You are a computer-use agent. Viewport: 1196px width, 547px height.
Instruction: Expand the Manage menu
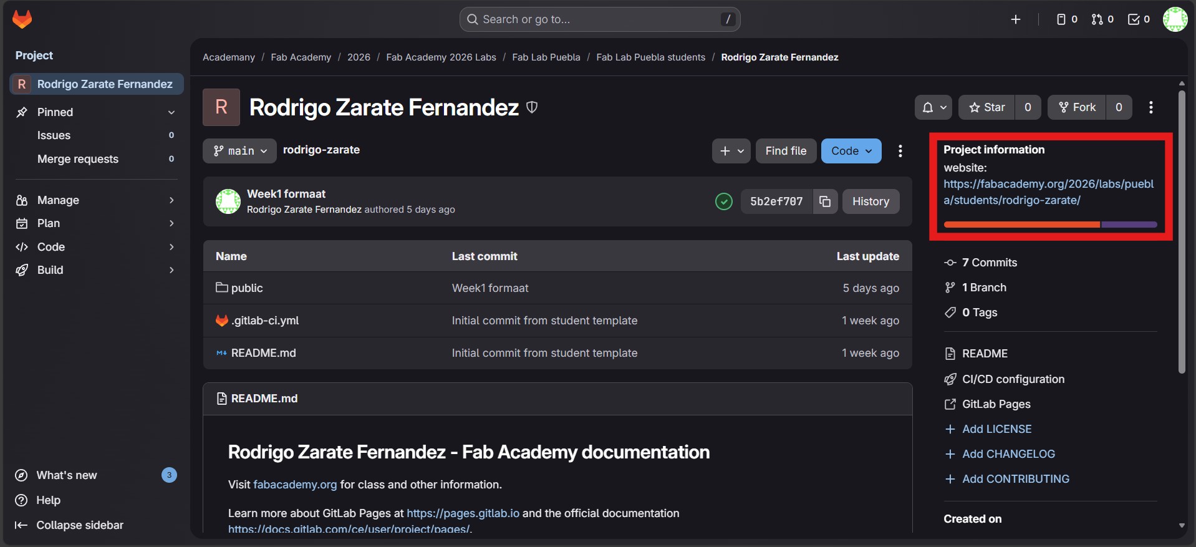tap(97, 200)
